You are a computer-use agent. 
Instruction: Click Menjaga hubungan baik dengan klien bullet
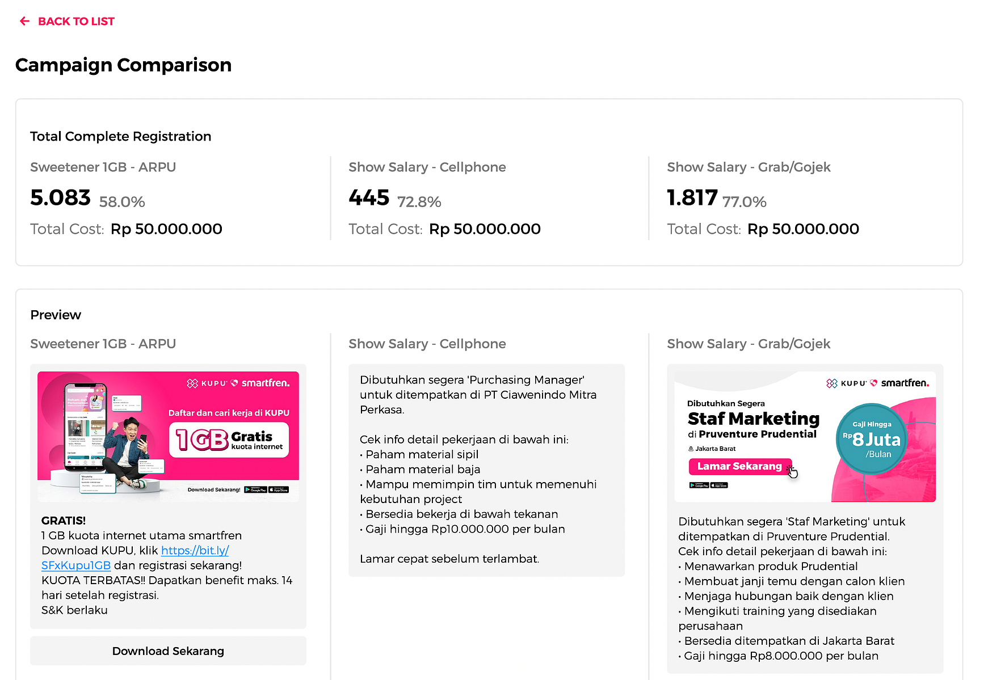pos(786,596)
